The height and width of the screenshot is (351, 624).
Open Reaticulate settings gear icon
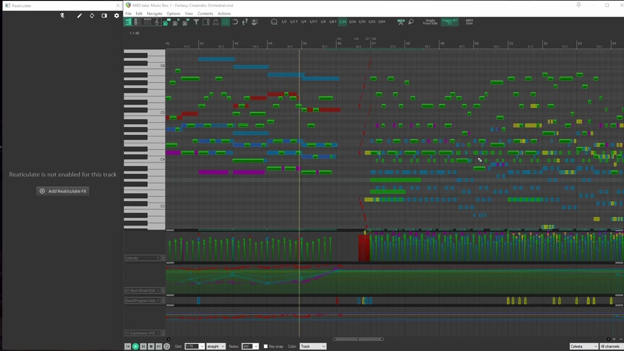coord(117,16)
